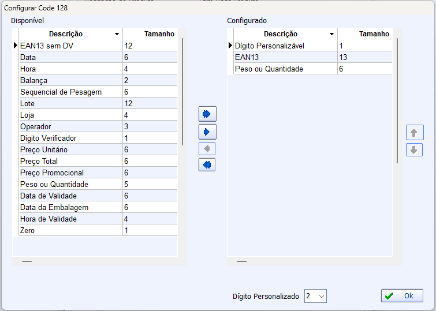The image size is (436, 311).
Task: Click the Tamanho header in Disponível table
Action: pyautogui.click(x=150, y=34)
